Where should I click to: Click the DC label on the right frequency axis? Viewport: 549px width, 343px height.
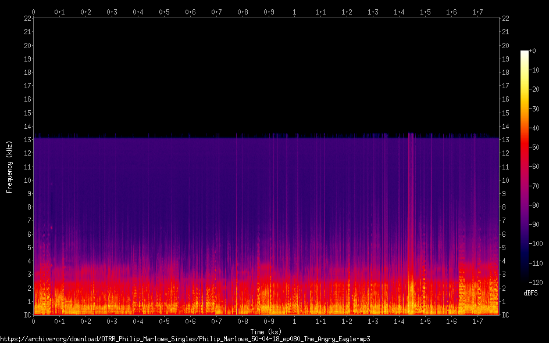(x=505, y=315)
